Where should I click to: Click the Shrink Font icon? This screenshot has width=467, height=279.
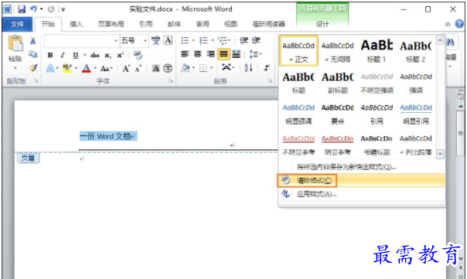[x=138, y=69]
